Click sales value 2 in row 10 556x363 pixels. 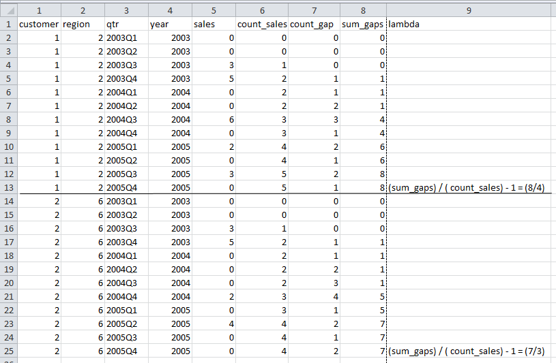click(214, 147)
